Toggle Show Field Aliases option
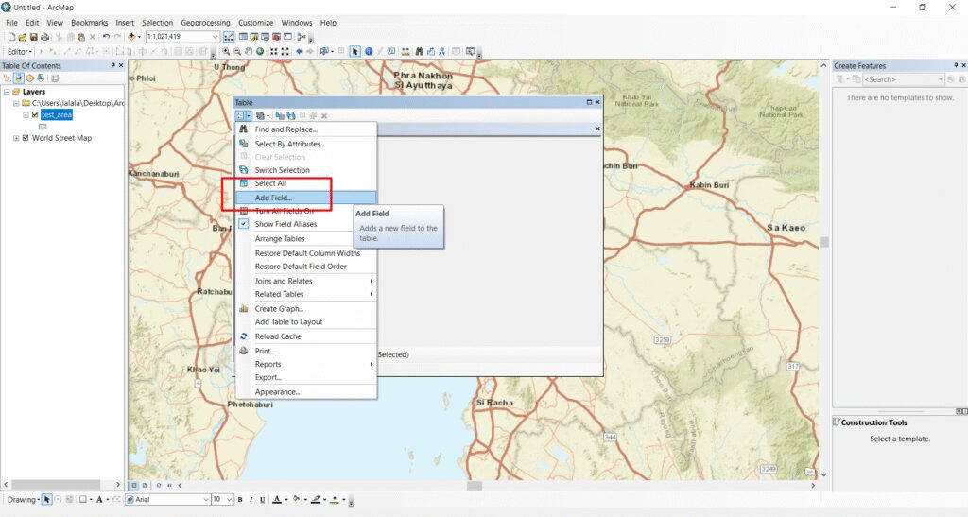 click(285, 225)
